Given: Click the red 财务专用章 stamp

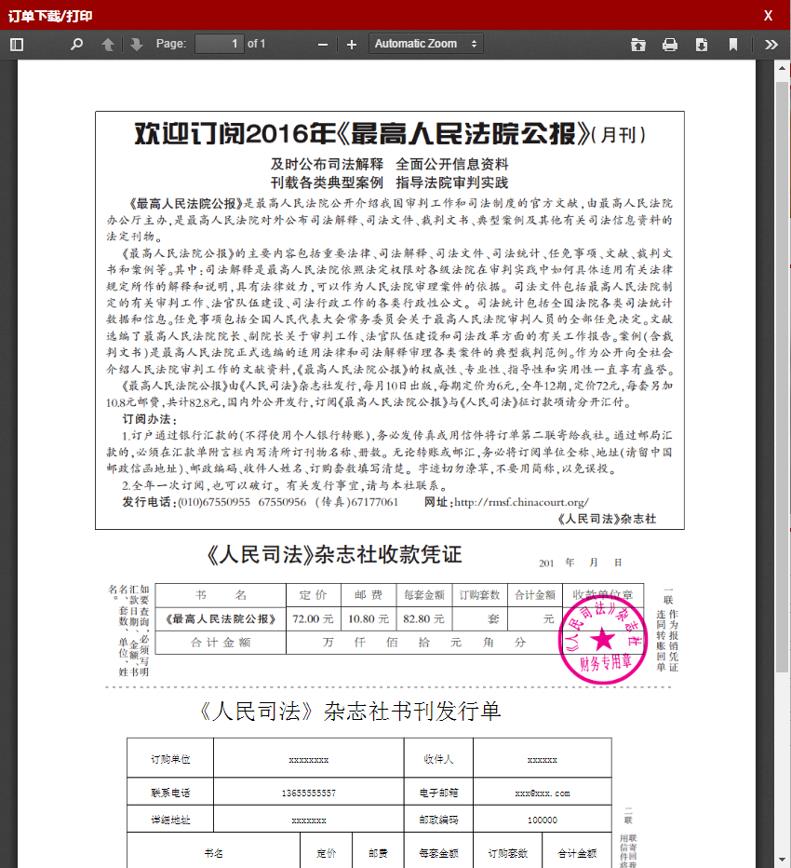Looking at the screenshot, I should click(602, 640).
